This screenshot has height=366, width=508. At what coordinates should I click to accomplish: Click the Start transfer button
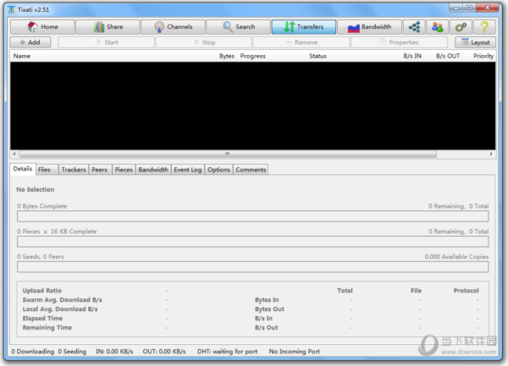coord(107,42)
